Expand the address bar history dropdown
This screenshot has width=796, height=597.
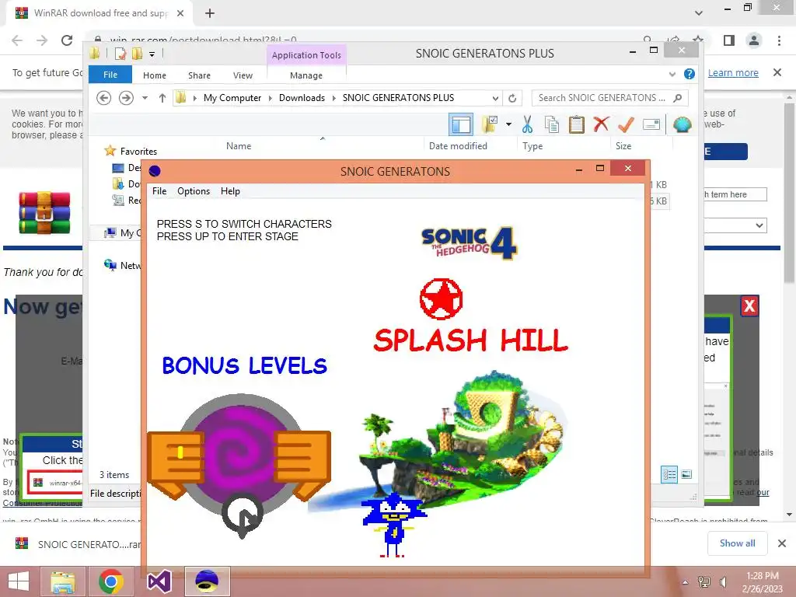(495, 98)
